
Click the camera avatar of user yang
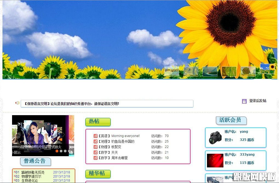pyautogui.click(x=215, y=138)
